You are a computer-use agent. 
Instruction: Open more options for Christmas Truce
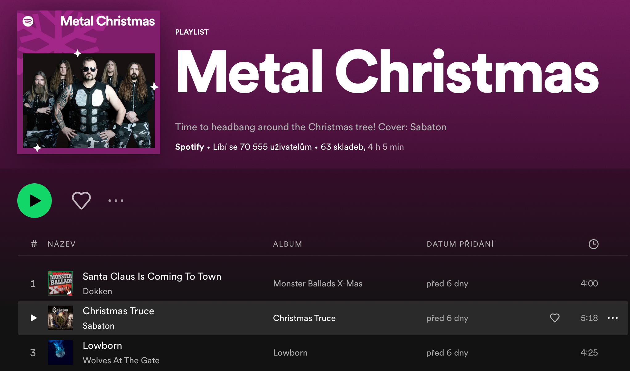pos(612,318)
